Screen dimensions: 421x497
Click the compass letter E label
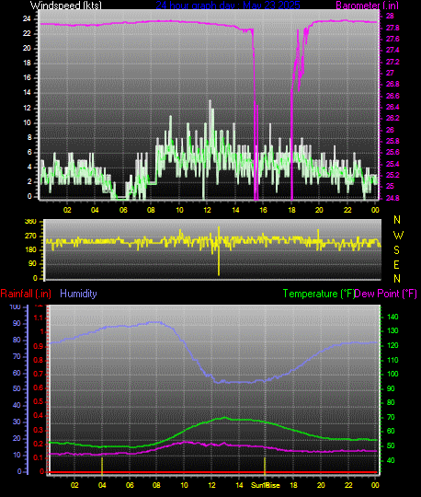tap(396, 265)
